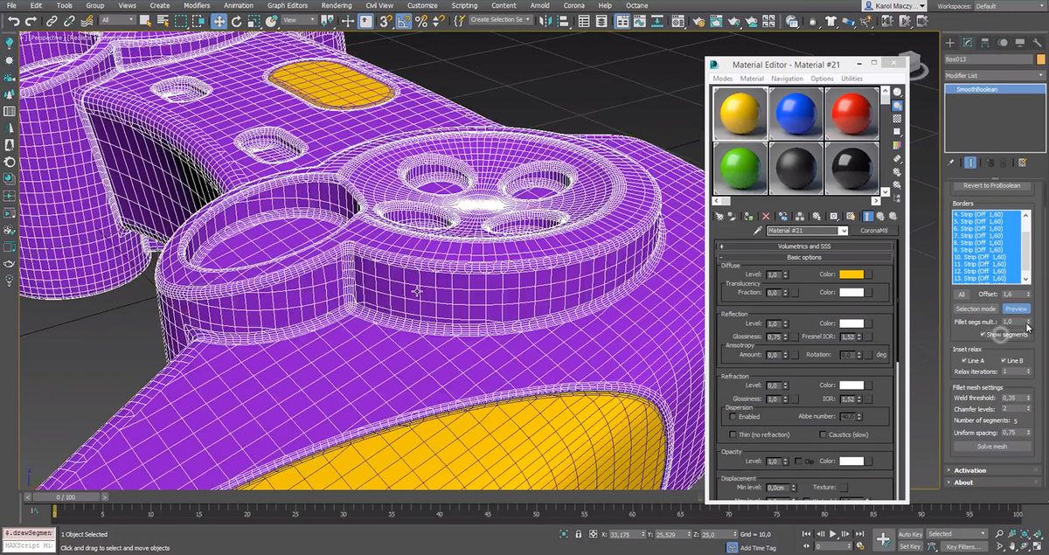Open the Modifier List dropdown
1049x555 pixels.
click(994, 75)
